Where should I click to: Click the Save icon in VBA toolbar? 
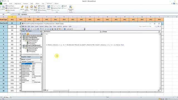tap(29, 29)
